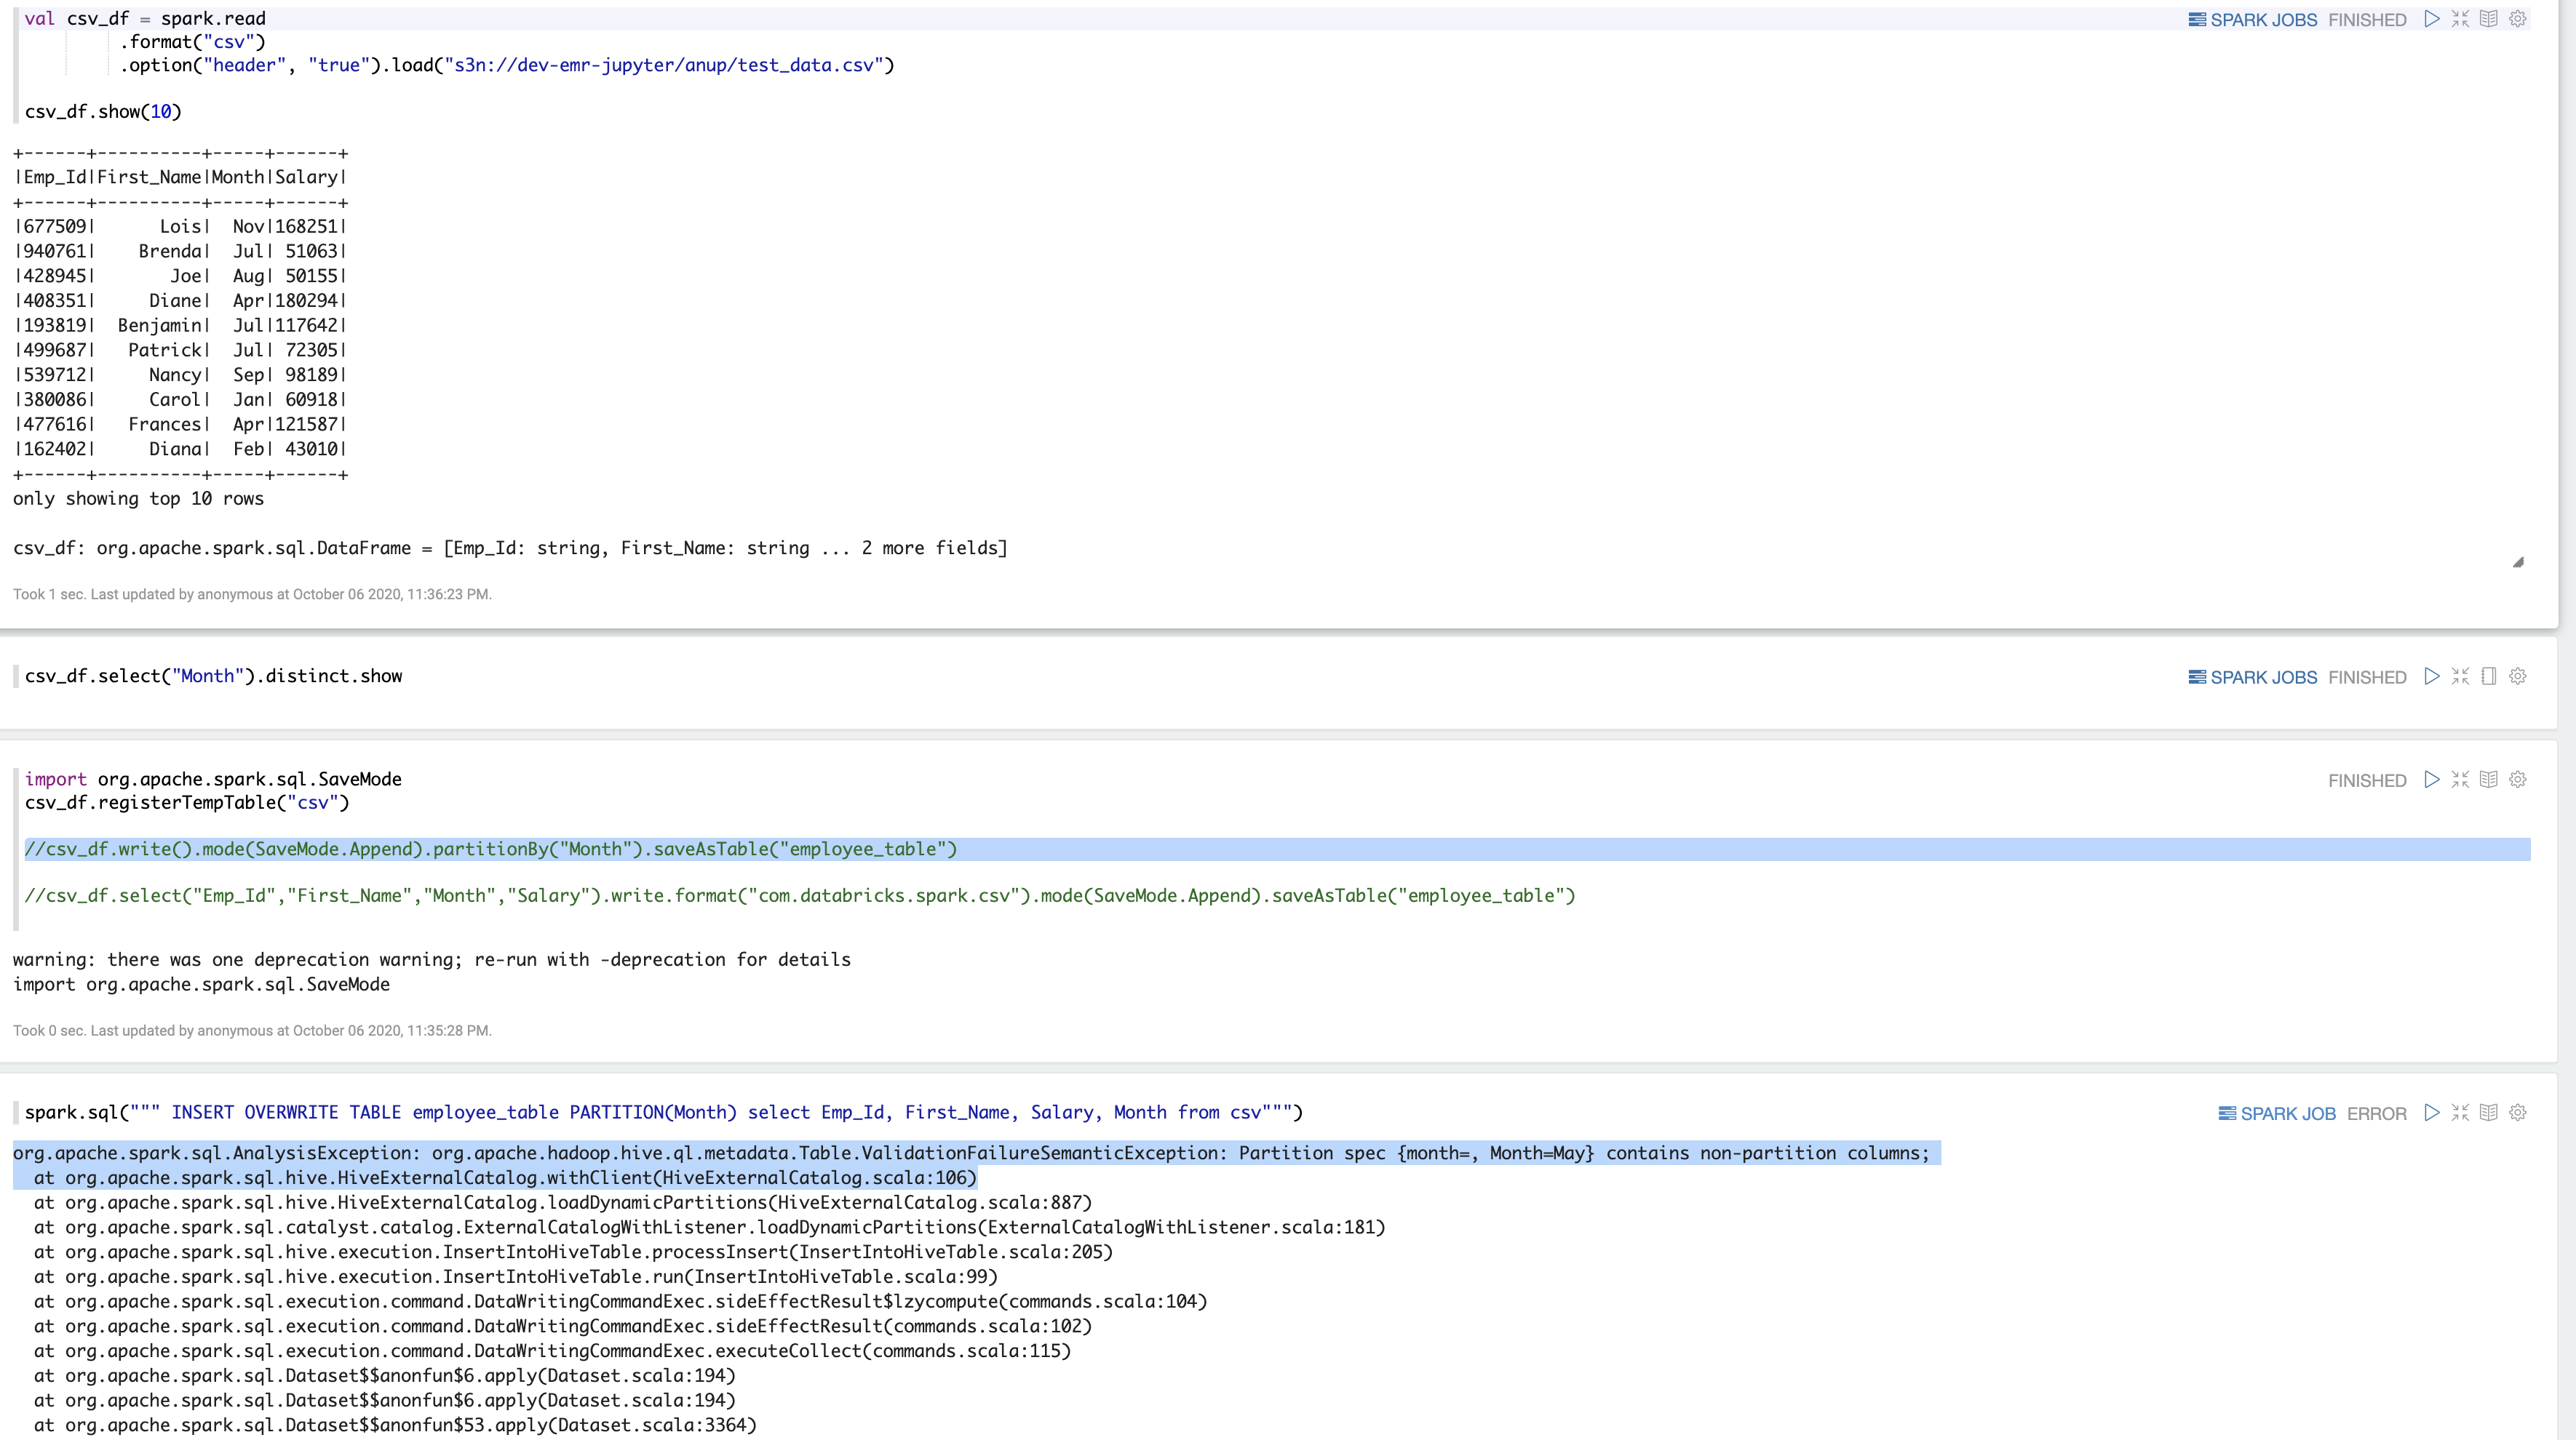Collapse editor of distinct Month paragraph
This screenshot has width=2576, height=1440.
coord(2461,676)
